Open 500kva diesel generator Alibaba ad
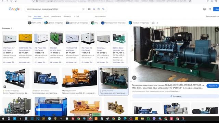Viewport: 219px width, 123px height. pyautogui.click(x=119, y=48)
